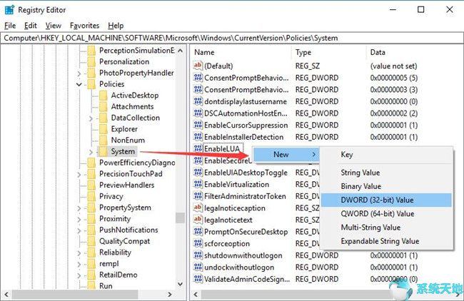The height and width of the screenshot is (301, 464).
Task: Click the (Default) string value icon
Action: (198, 66)
